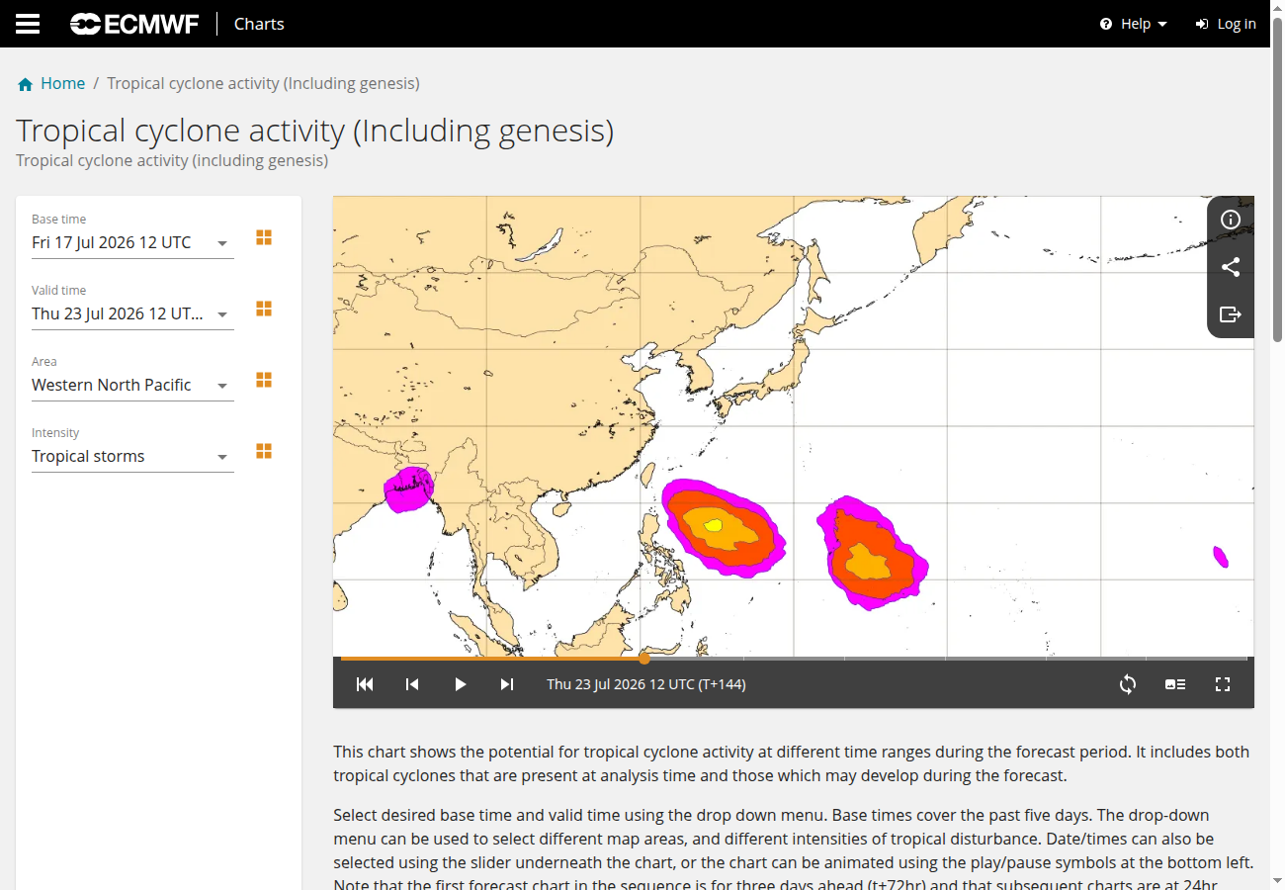The width and height of the screenshot is (1285, 890).
Task: Open grid view for Intensity
Action: click(x=264, y=451)
